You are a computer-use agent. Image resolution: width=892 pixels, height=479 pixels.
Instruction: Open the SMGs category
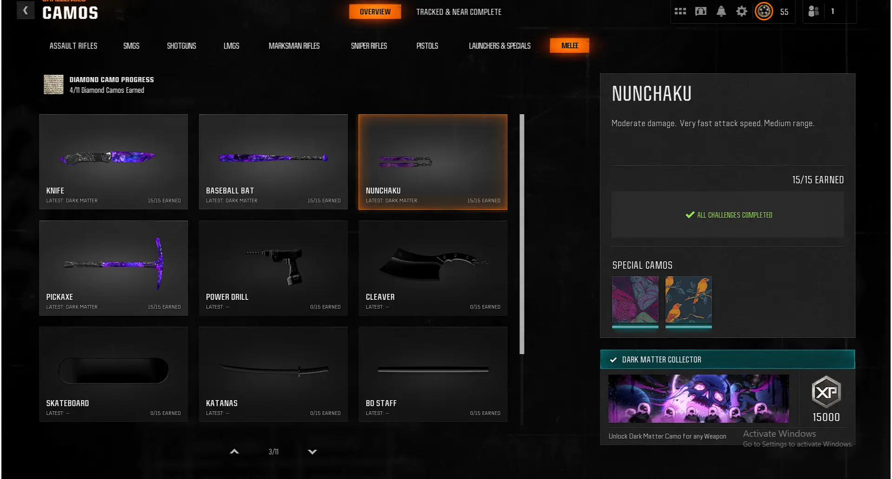(x=131, y=46)
